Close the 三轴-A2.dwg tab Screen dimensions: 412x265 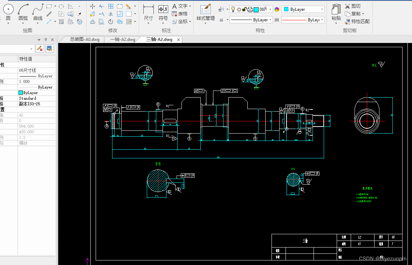(x=178, y=40)
